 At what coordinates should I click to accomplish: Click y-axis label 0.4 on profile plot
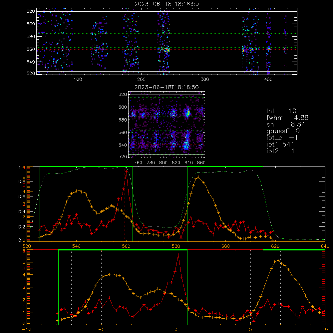(x=22, y=212)
